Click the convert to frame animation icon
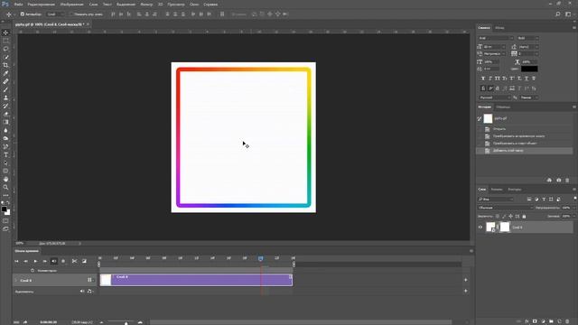The height and width of the screenshot is (325, 578). pyautogui.click(x=16, y=322)
